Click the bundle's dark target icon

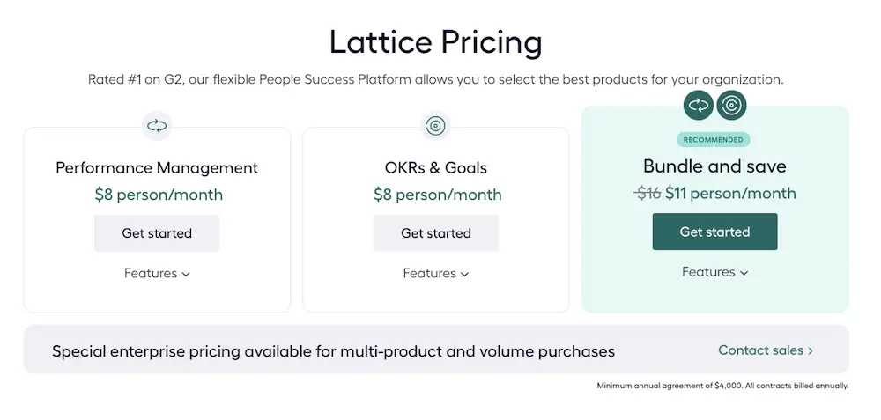tap(732, 106)
